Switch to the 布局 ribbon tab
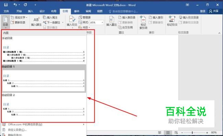This screenshot has height=136, width=223. [54, 11]
